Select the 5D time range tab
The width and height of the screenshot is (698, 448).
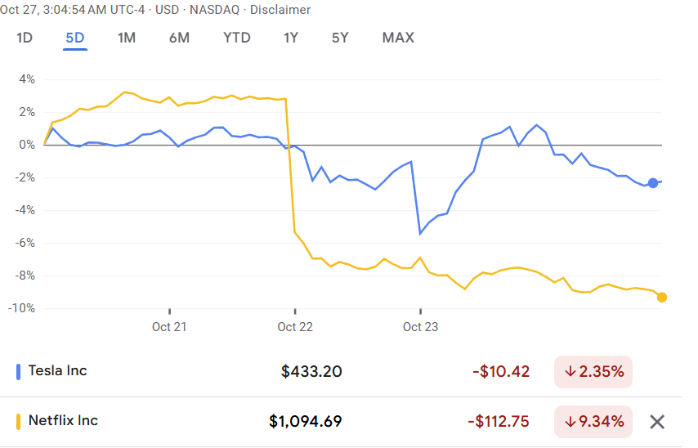click(x=75, y=38)
